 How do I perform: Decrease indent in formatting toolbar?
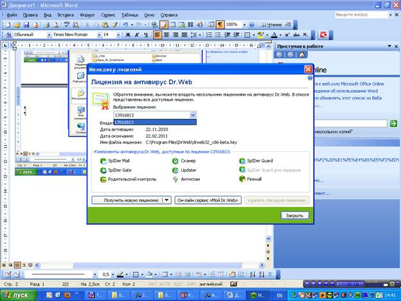point(227,35)
